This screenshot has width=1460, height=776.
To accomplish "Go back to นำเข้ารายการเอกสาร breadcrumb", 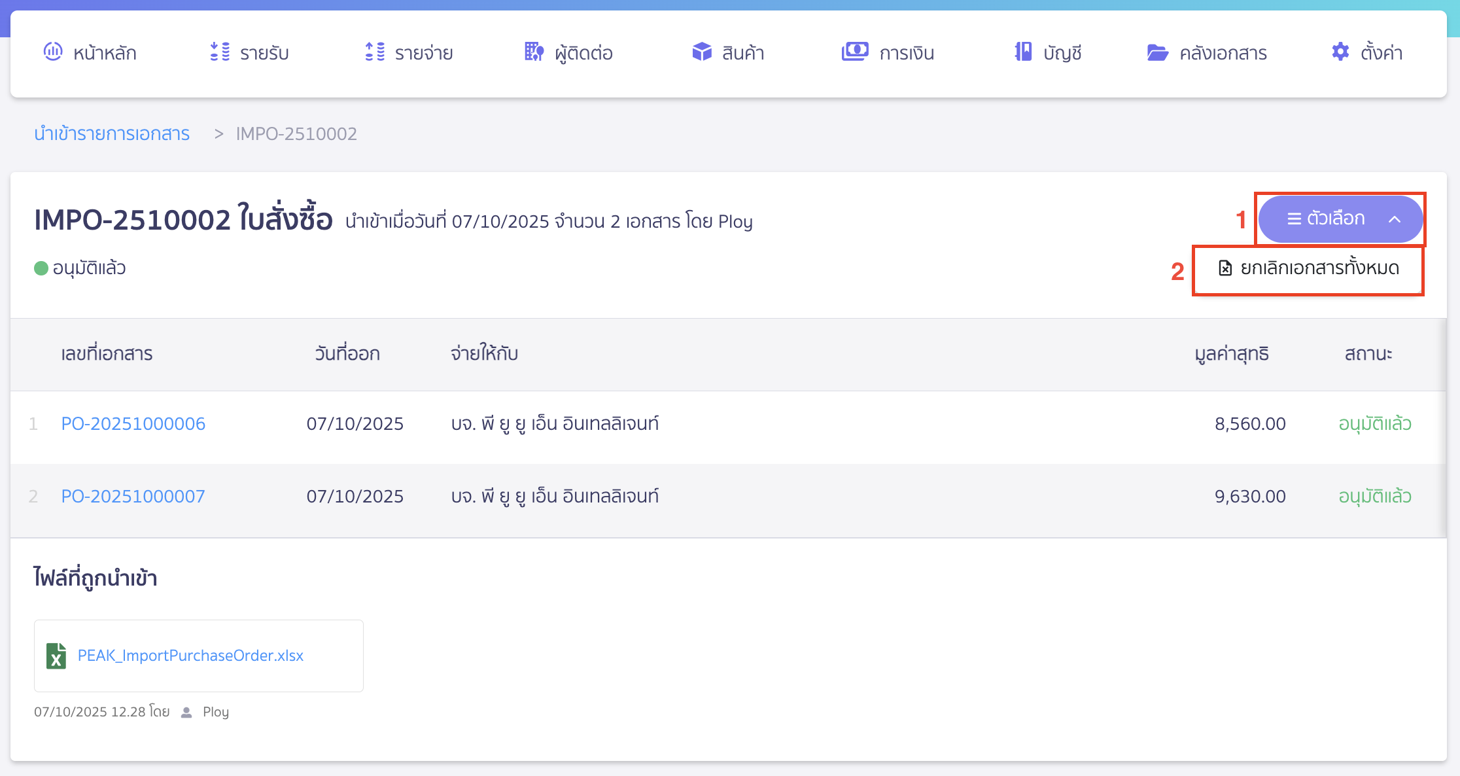I will (112, 134).
